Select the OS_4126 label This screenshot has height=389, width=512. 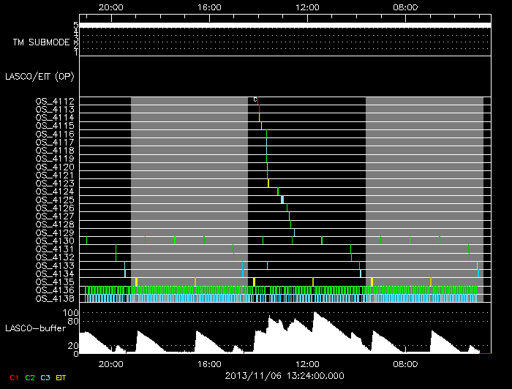[x=55, y=208]
